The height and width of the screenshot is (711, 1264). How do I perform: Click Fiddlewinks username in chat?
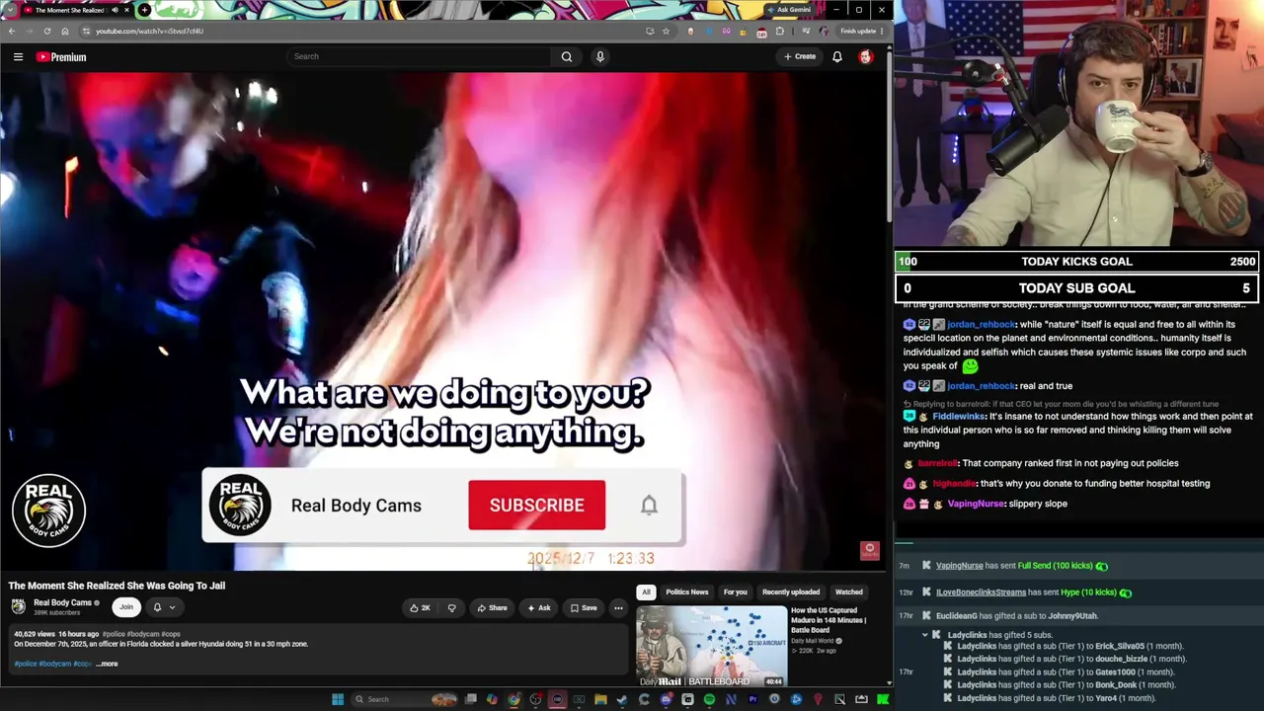coord(959,417)
